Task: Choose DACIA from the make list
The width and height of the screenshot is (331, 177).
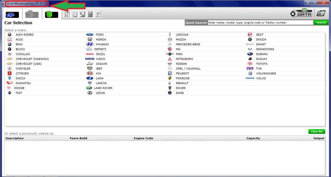Action: pyautogui.click(x=21, y=78)
